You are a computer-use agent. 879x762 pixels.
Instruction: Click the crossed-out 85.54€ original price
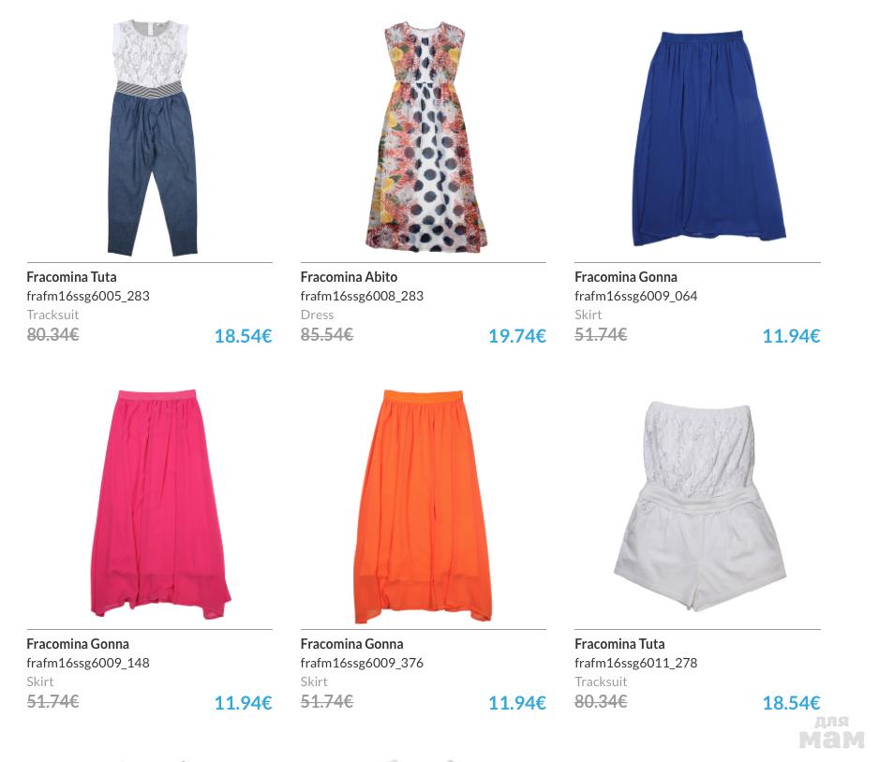tap(327, 335)
